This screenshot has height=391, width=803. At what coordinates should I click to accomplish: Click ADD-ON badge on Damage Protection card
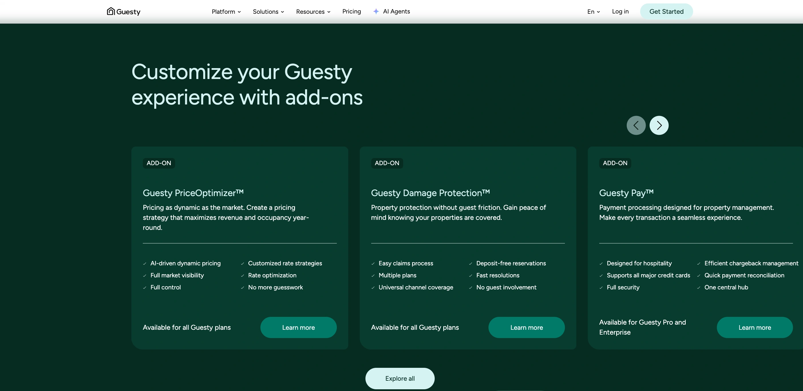point(387,163)
